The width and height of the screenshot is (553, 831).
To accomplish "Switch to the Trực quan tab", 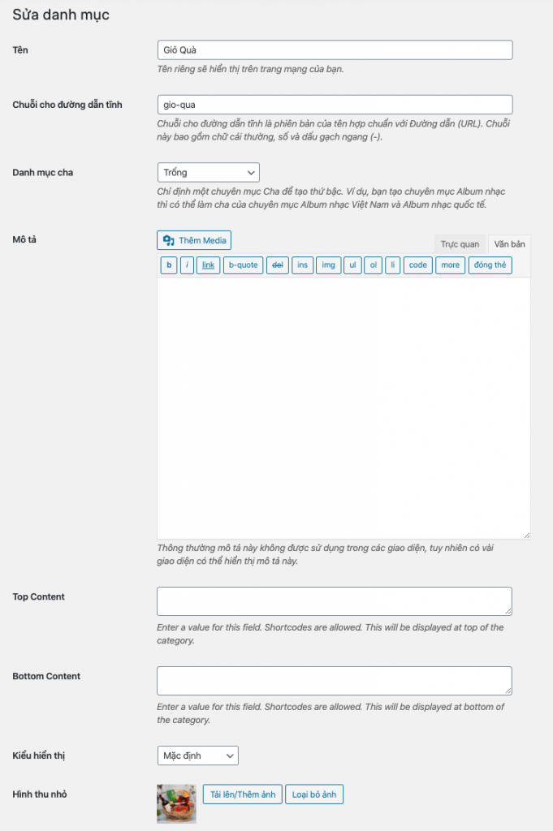I will pyautogui.click(x=460, y=243).
